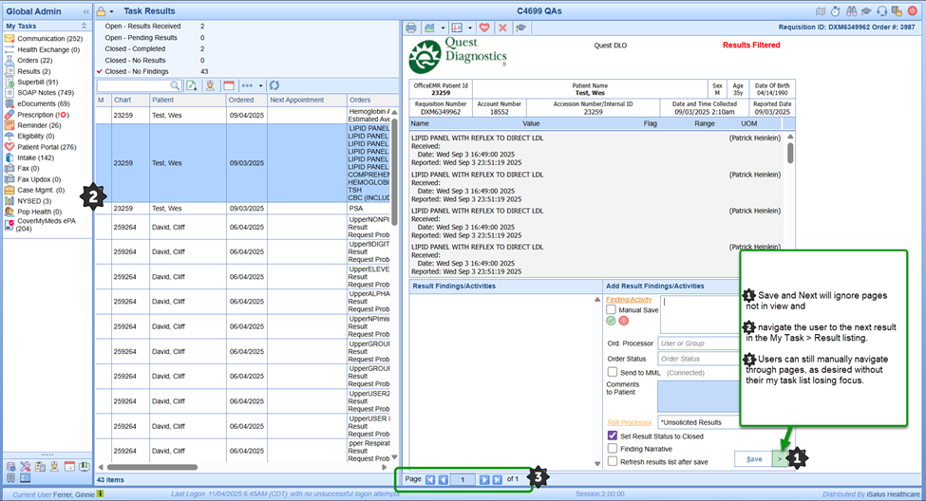Image resolution: width=926 pixels, height=501 pixels.
Task: Open the stopwatch timer icon in top bar
Action: (835, 11)
